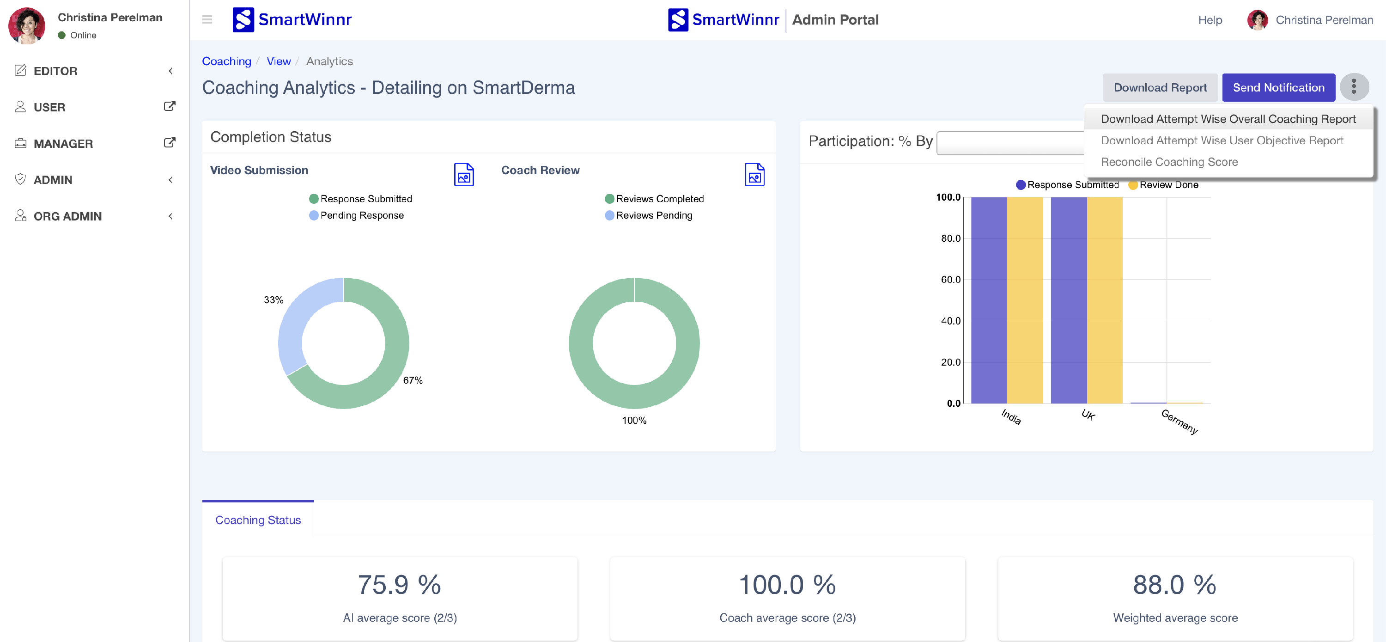Toggle Review Done yellow legend swatch
This screenshot has width=1386, height=642.
point(1132,185)
